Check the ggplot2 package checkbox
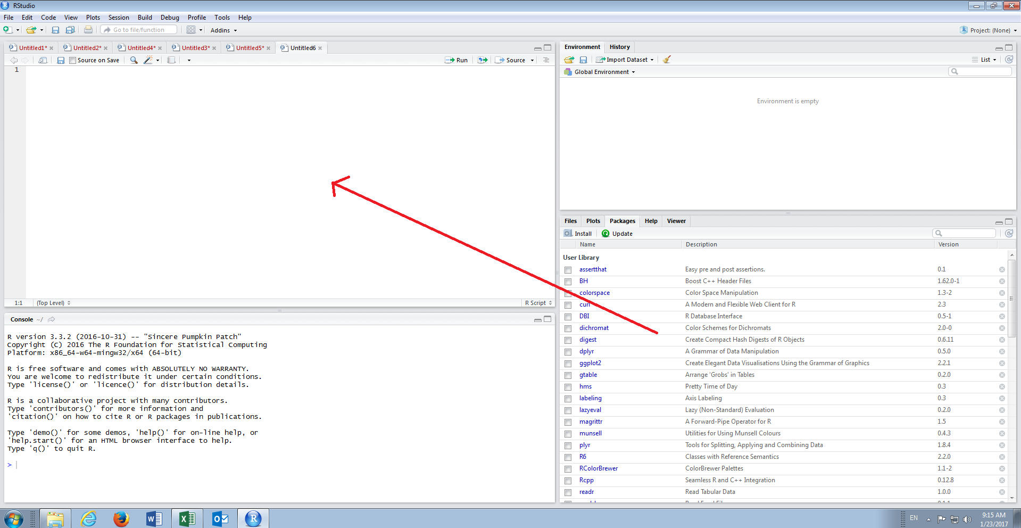Viewport: 1021px width, 528px height. point(568,364)
